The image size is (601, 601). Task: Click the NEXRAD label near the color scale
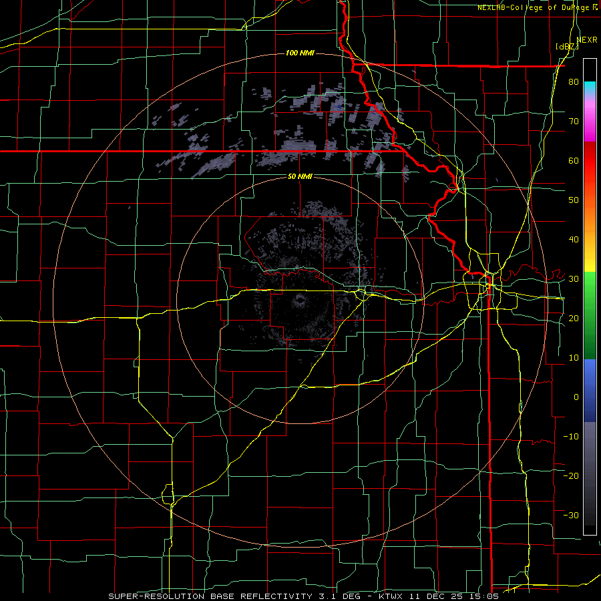(587, 40)
